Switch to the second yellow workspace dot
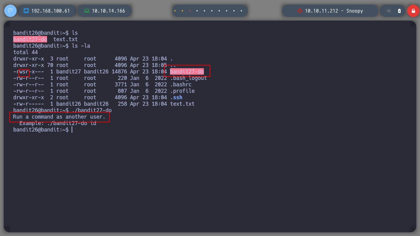 [x=182, y=11]
